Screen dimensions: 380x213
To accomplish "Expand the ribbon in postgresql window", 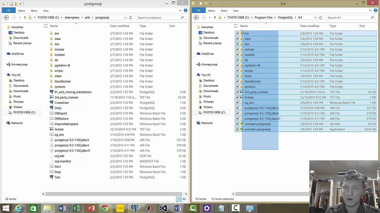I will 181,11.
